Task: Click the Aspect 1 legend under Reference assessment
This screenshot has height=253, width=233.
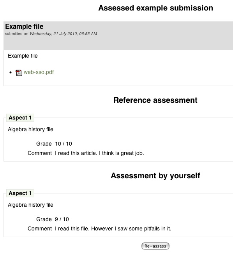Action: pyautogui.click(x=20, y=118)
